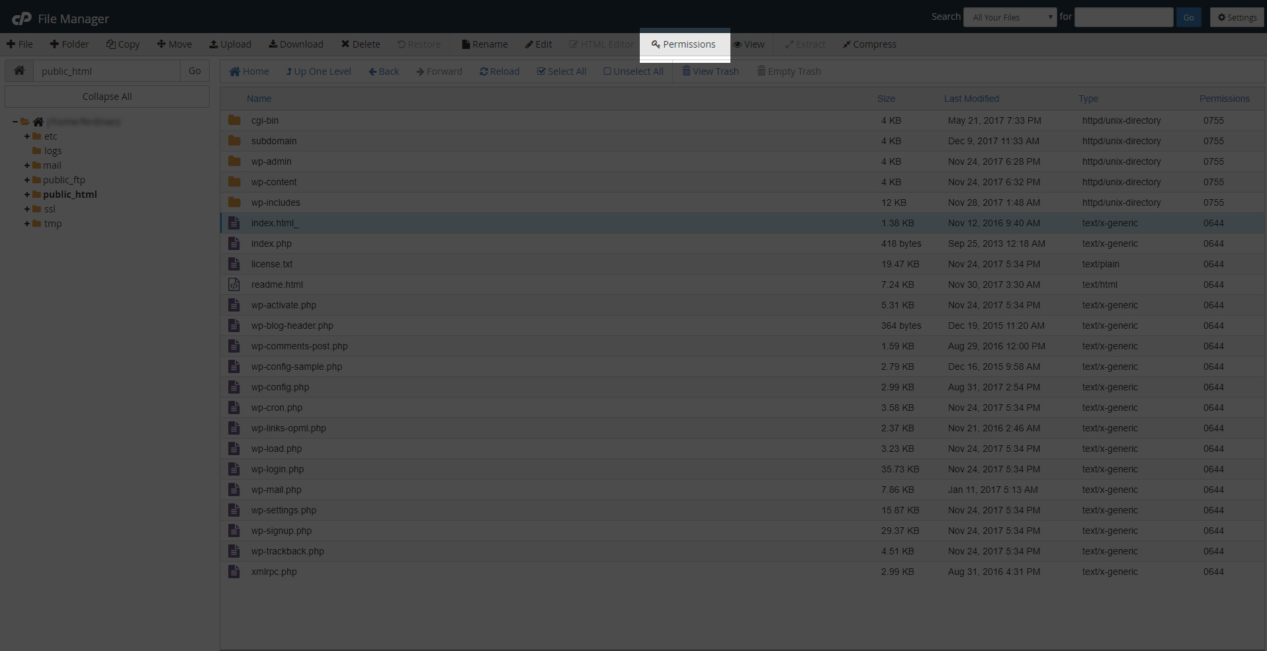
Task: Expand the etc folder in tree
Action: [27, 136]
